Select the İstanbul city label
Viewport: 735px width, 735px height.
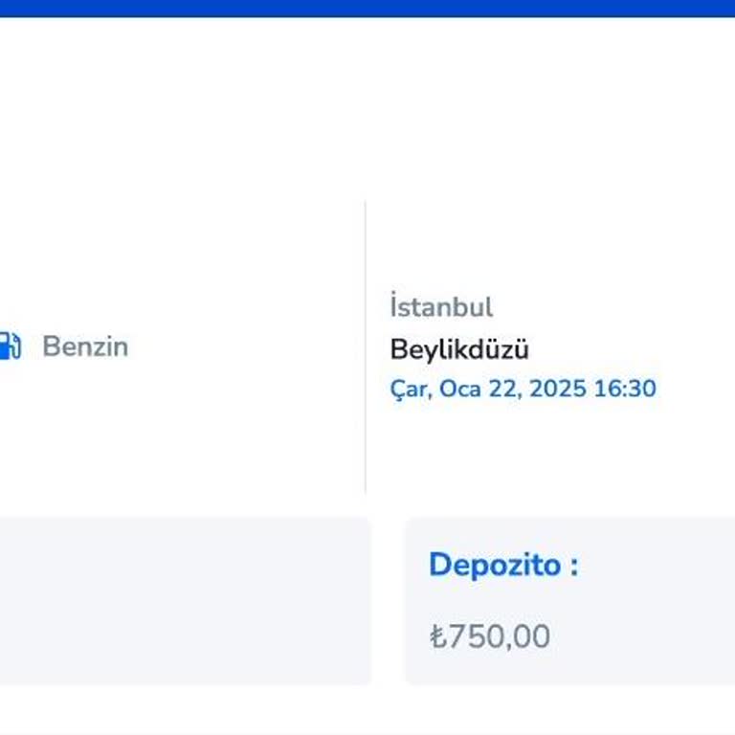(x=441, y=307)
